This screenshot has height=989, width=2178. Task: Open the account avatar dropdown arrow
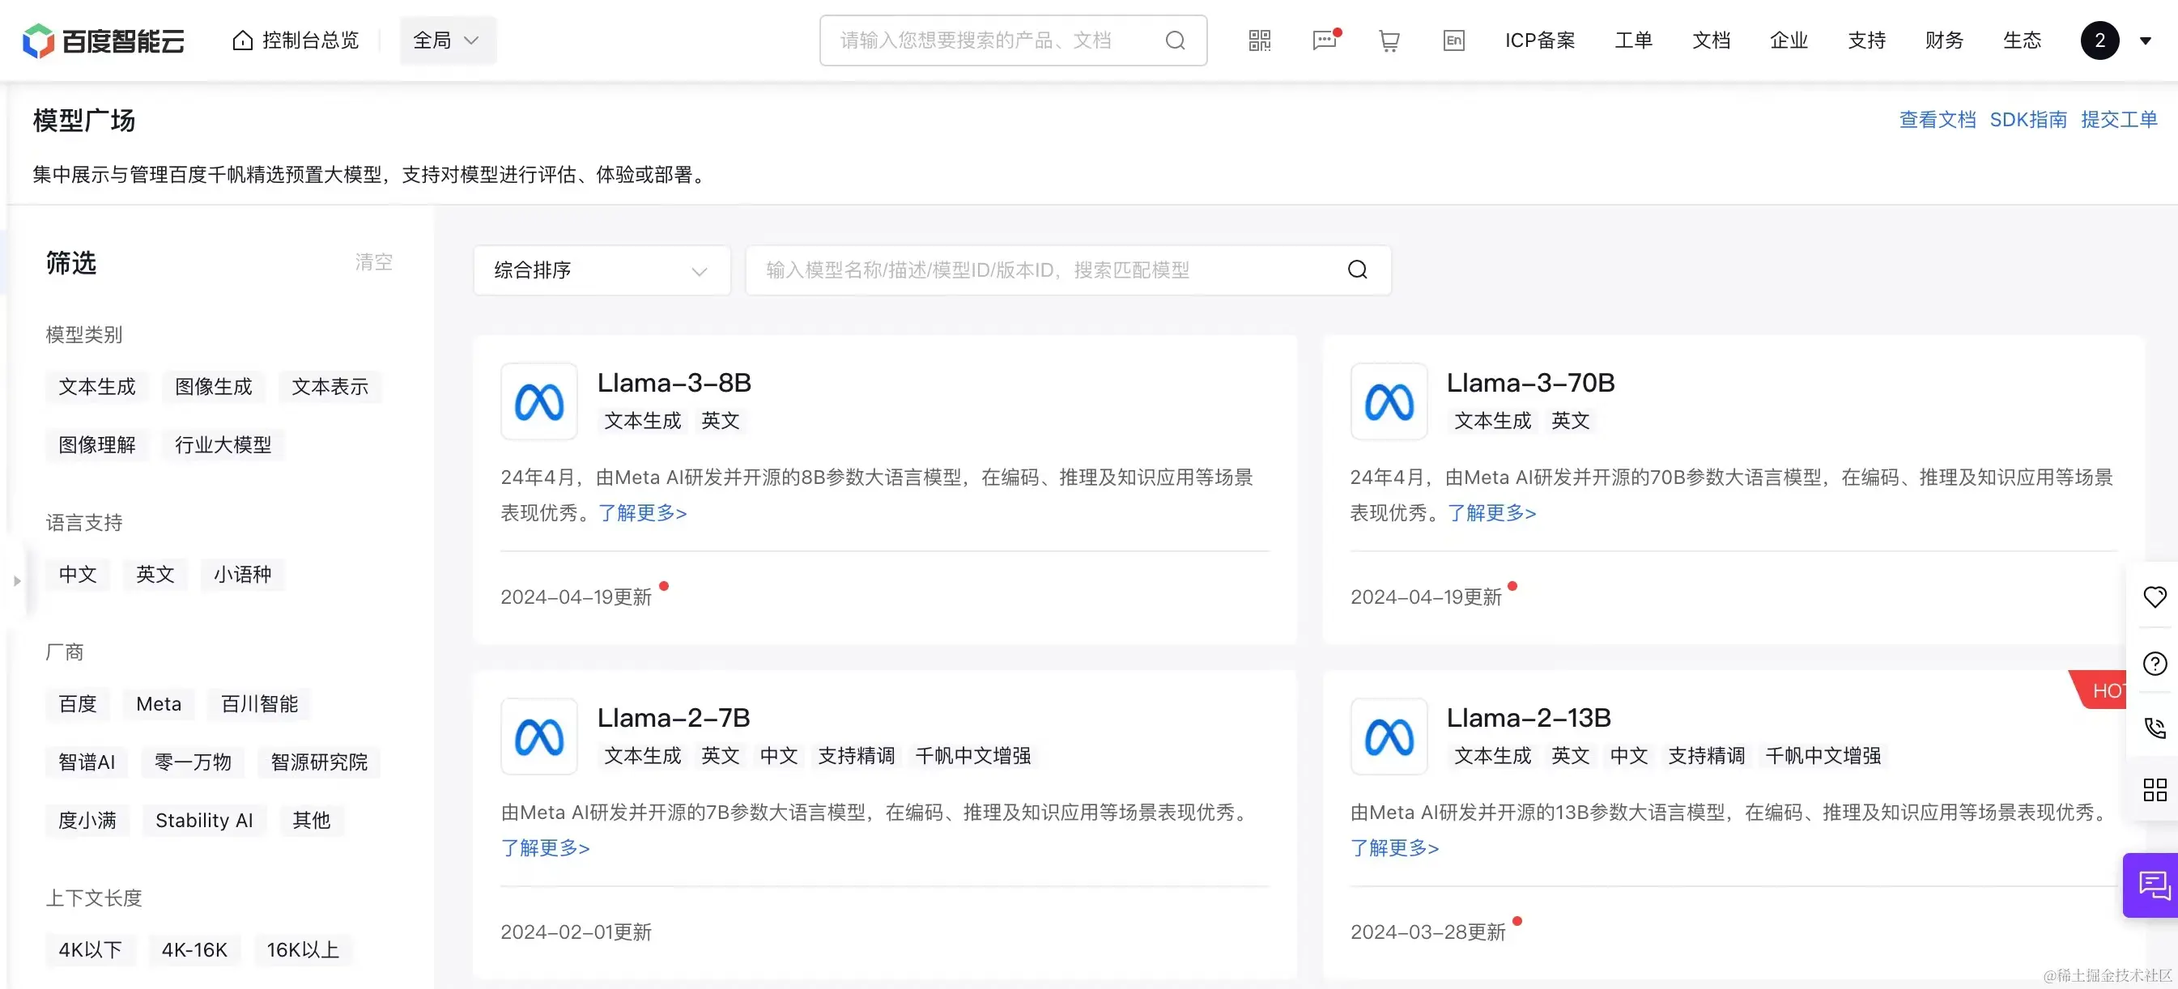click(2144, 40)
